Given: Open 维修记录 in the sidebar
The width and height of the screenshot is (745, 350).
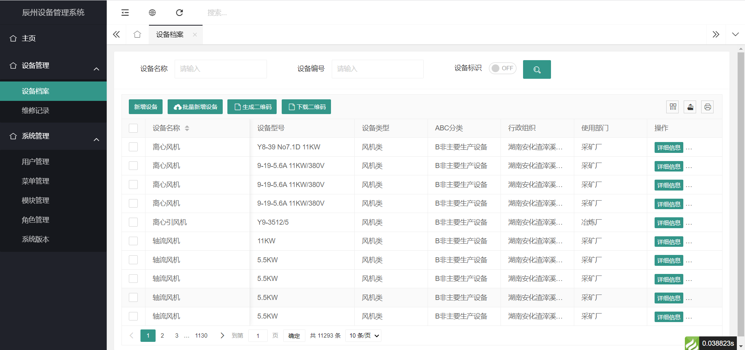Looking at the screenshot, I should [36, 111].
